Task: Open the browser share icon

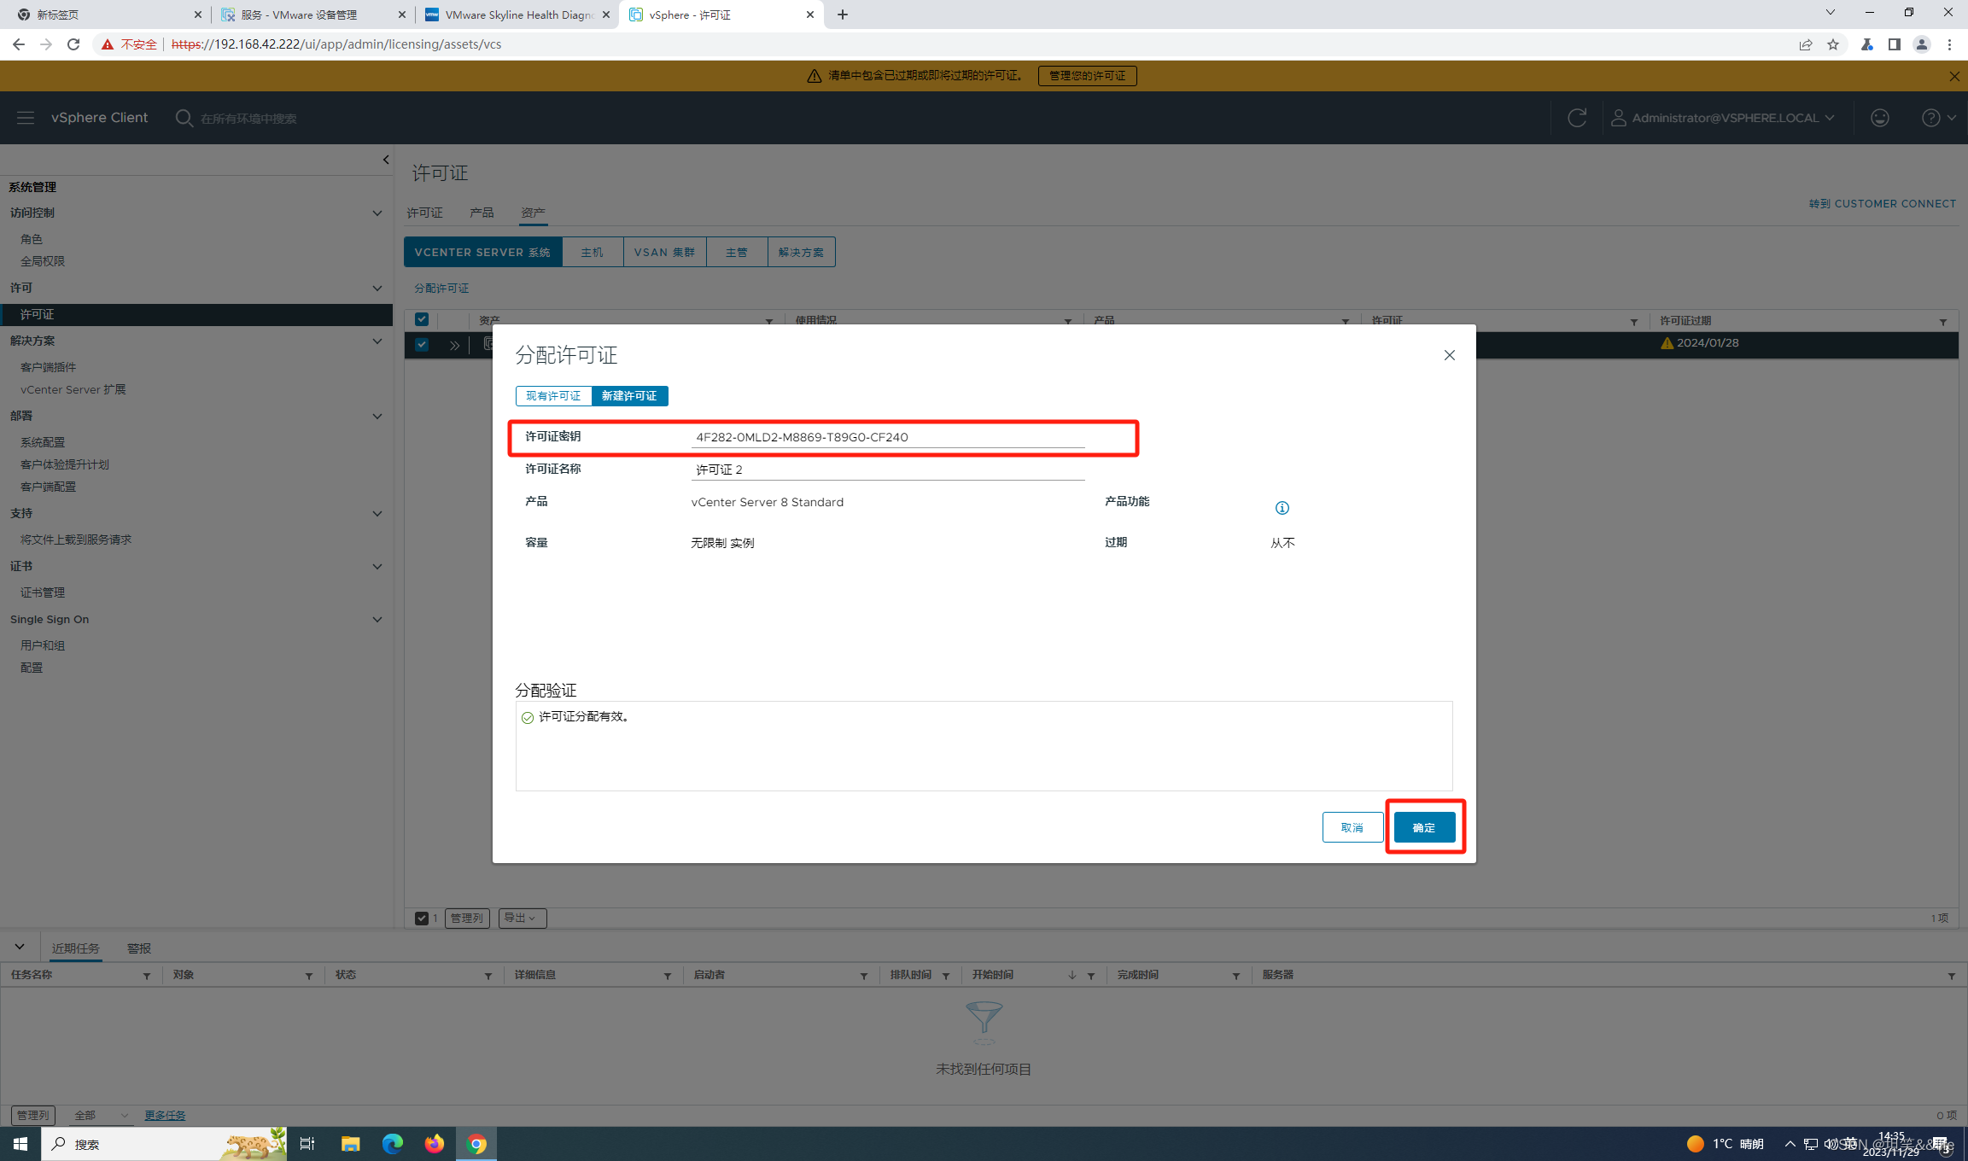Action: point(1806,44)
